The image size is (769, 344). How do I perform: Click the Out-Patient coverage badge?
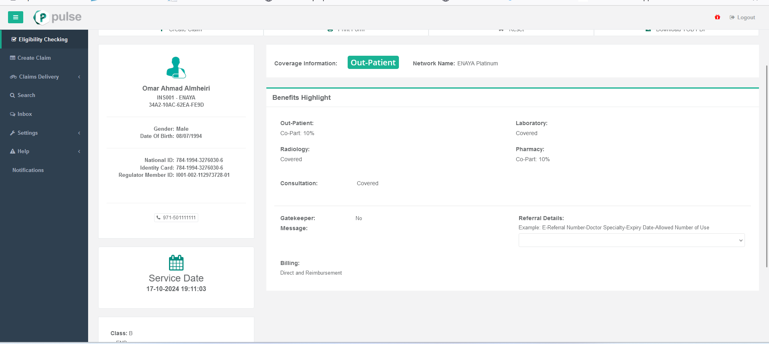[x=373, y=63]
